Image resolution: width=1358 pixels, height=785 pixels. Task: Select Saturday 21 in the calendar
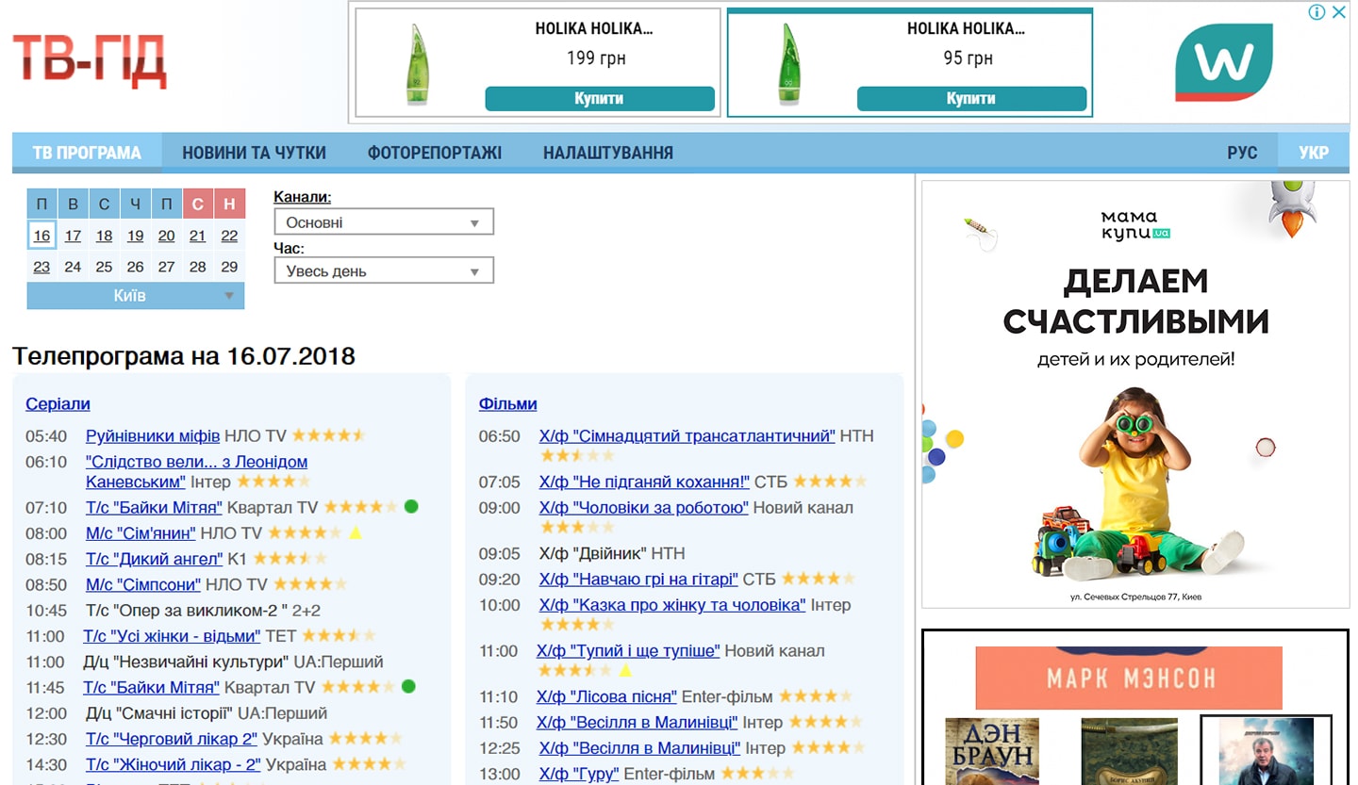[x=197, y=236]
